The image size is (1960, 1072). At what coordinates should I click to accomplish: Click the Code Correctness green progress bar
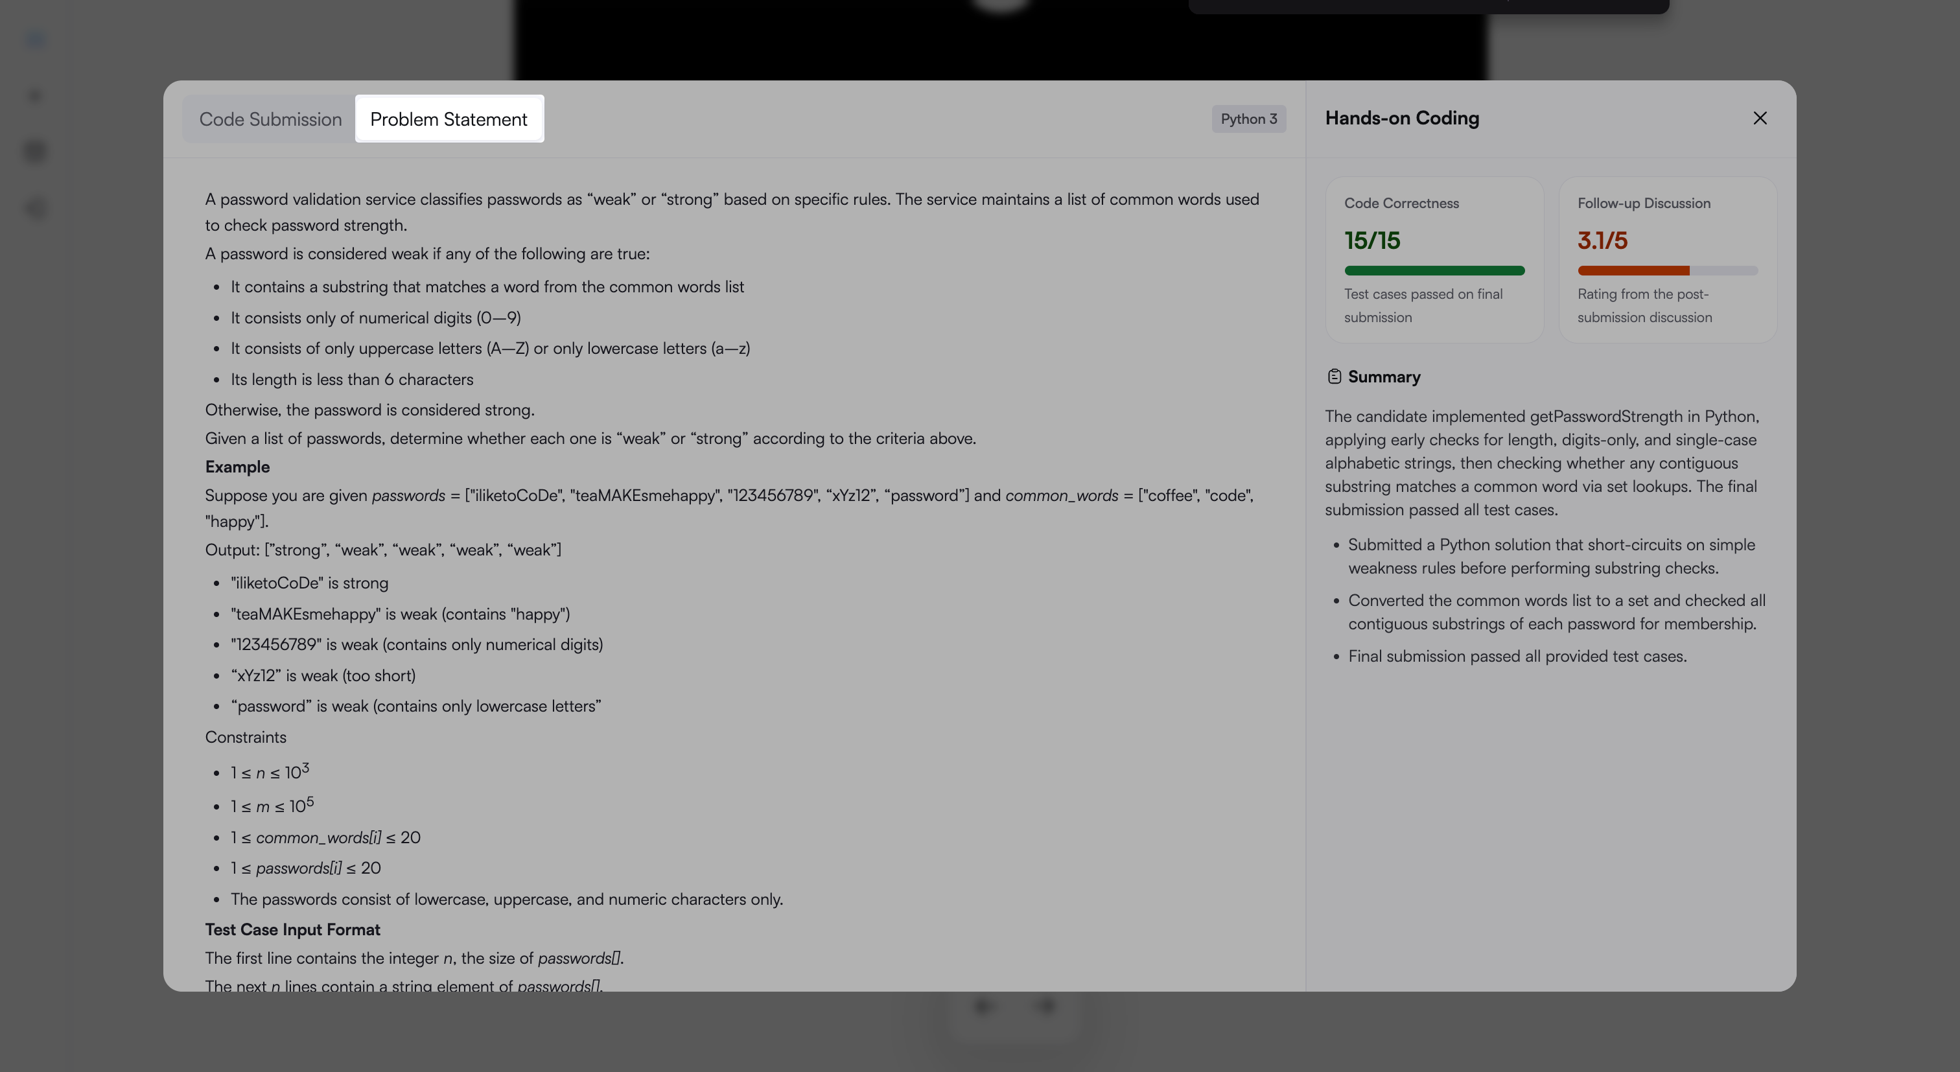(x=1434, y=270)
